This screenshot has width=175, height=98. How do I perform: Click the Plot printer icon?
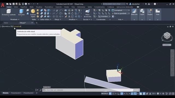click(26, 4)
